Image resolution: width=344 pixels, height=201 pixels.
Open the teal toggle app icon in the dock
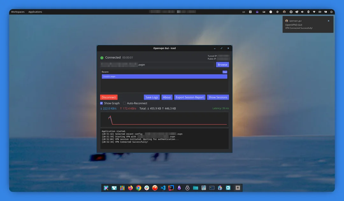click(228, 188)
